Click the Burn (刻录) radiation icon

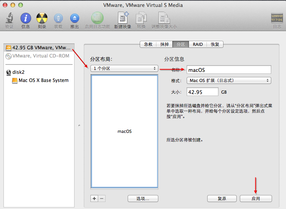point(42,18)
